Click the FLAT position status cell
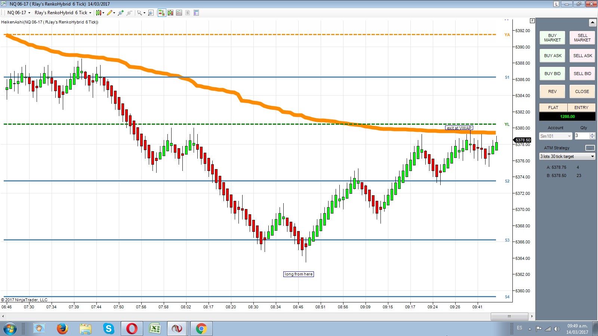The height and width of the screenshot is (336, 598). point(553,108)
